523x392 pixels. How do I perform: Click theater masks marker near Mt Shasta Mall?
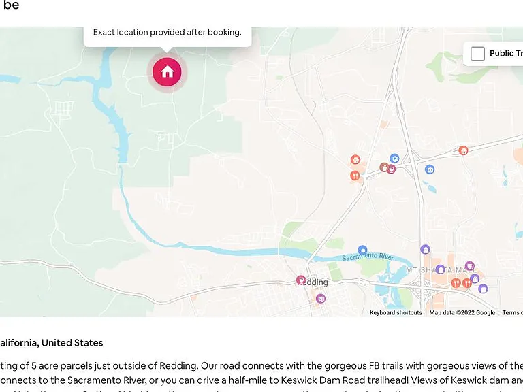point(470,266)
